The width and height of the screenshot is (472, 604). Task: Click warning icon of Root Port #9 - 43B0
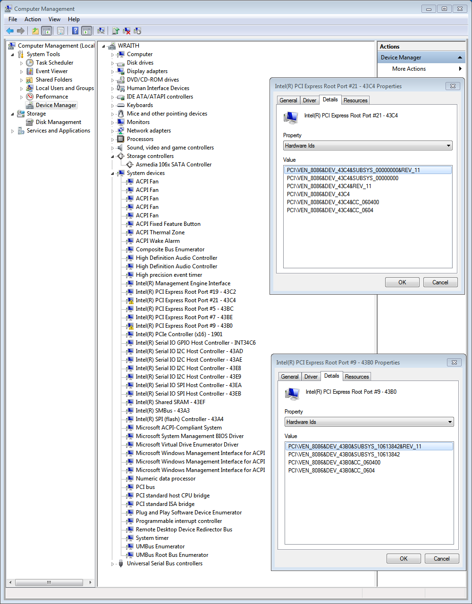[x=130, y=326]
